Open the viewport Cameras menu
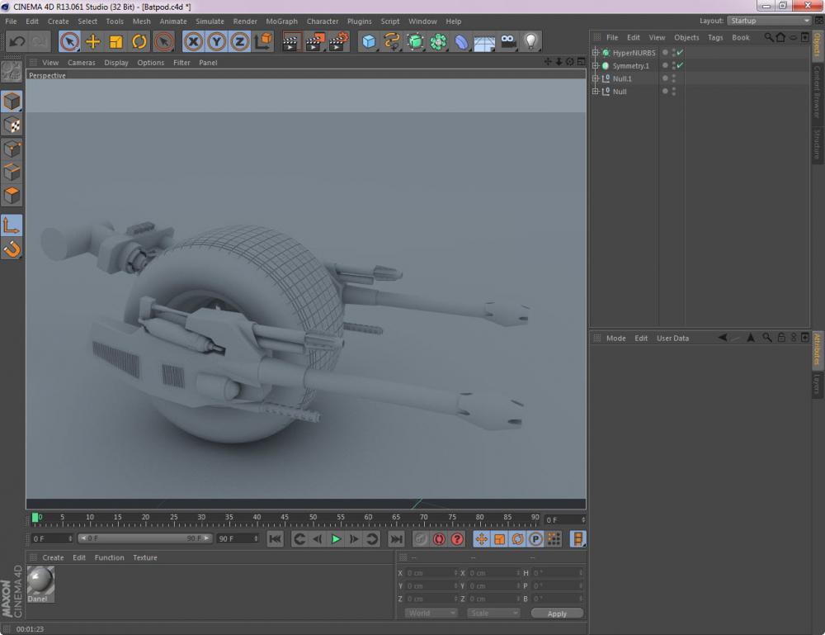 pyautogui.click(x=82, y=62)
